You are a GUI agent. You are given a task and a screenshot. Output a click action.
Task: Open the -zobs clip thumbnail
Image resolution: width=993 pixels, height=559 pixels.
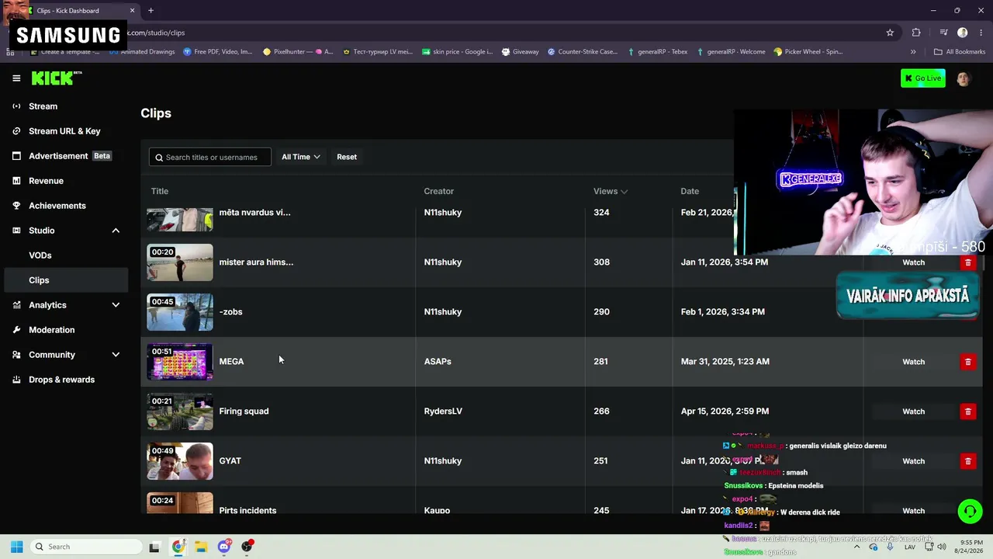coord(180,312)
